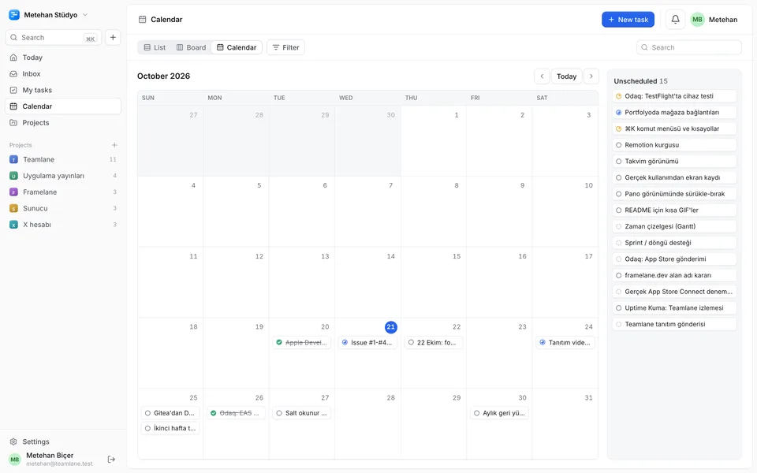
Task: Open unscheduled task ⌘K komut menüsü ve kısayollar
Action: click(674, 128)
